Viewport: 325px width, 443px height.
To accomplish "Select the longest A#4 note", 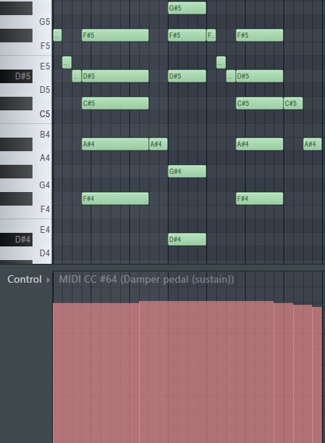I will pyautogui.click(x=115, y=144).
